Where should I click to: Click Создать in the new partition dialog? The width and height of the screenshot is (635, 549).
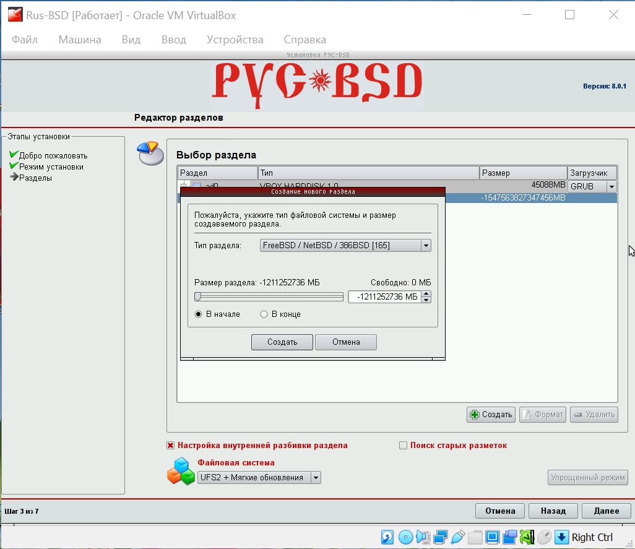[x=282, y=342]
